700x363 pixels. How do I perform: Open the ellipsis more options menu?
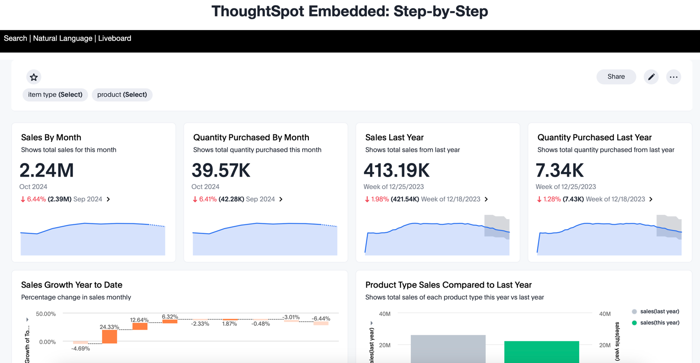(674, 77)
